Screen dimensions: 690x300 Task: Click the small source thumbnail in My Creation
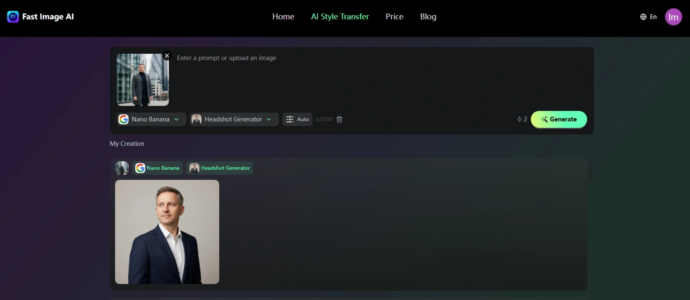pos(122,168)
